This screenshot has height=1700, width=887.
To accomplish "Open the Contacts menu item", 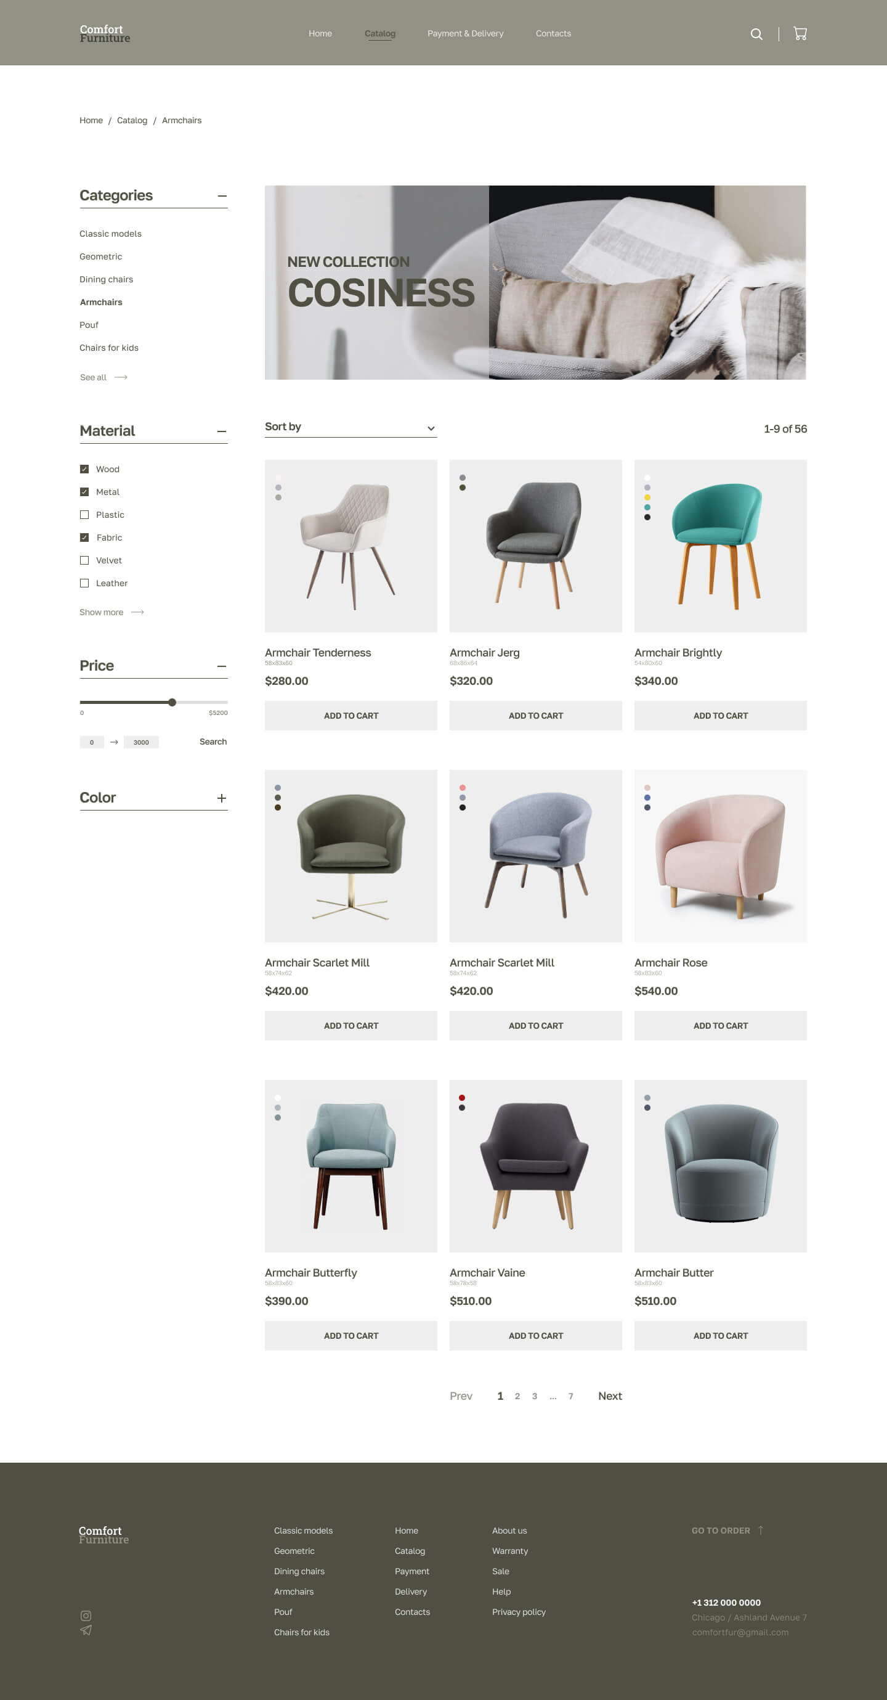I will [x=553, y=34].
